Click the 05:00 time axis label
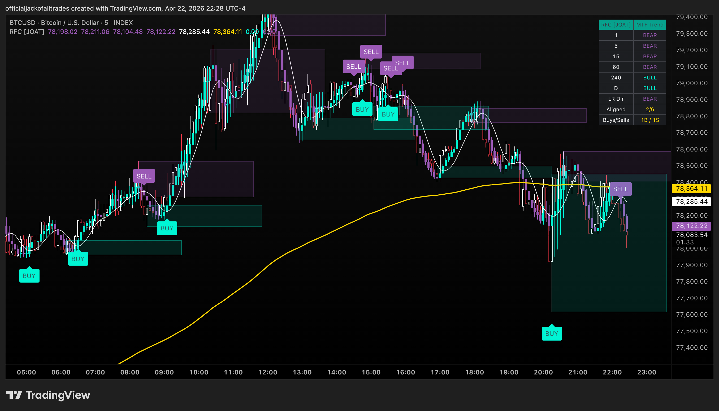 point(27,372)
